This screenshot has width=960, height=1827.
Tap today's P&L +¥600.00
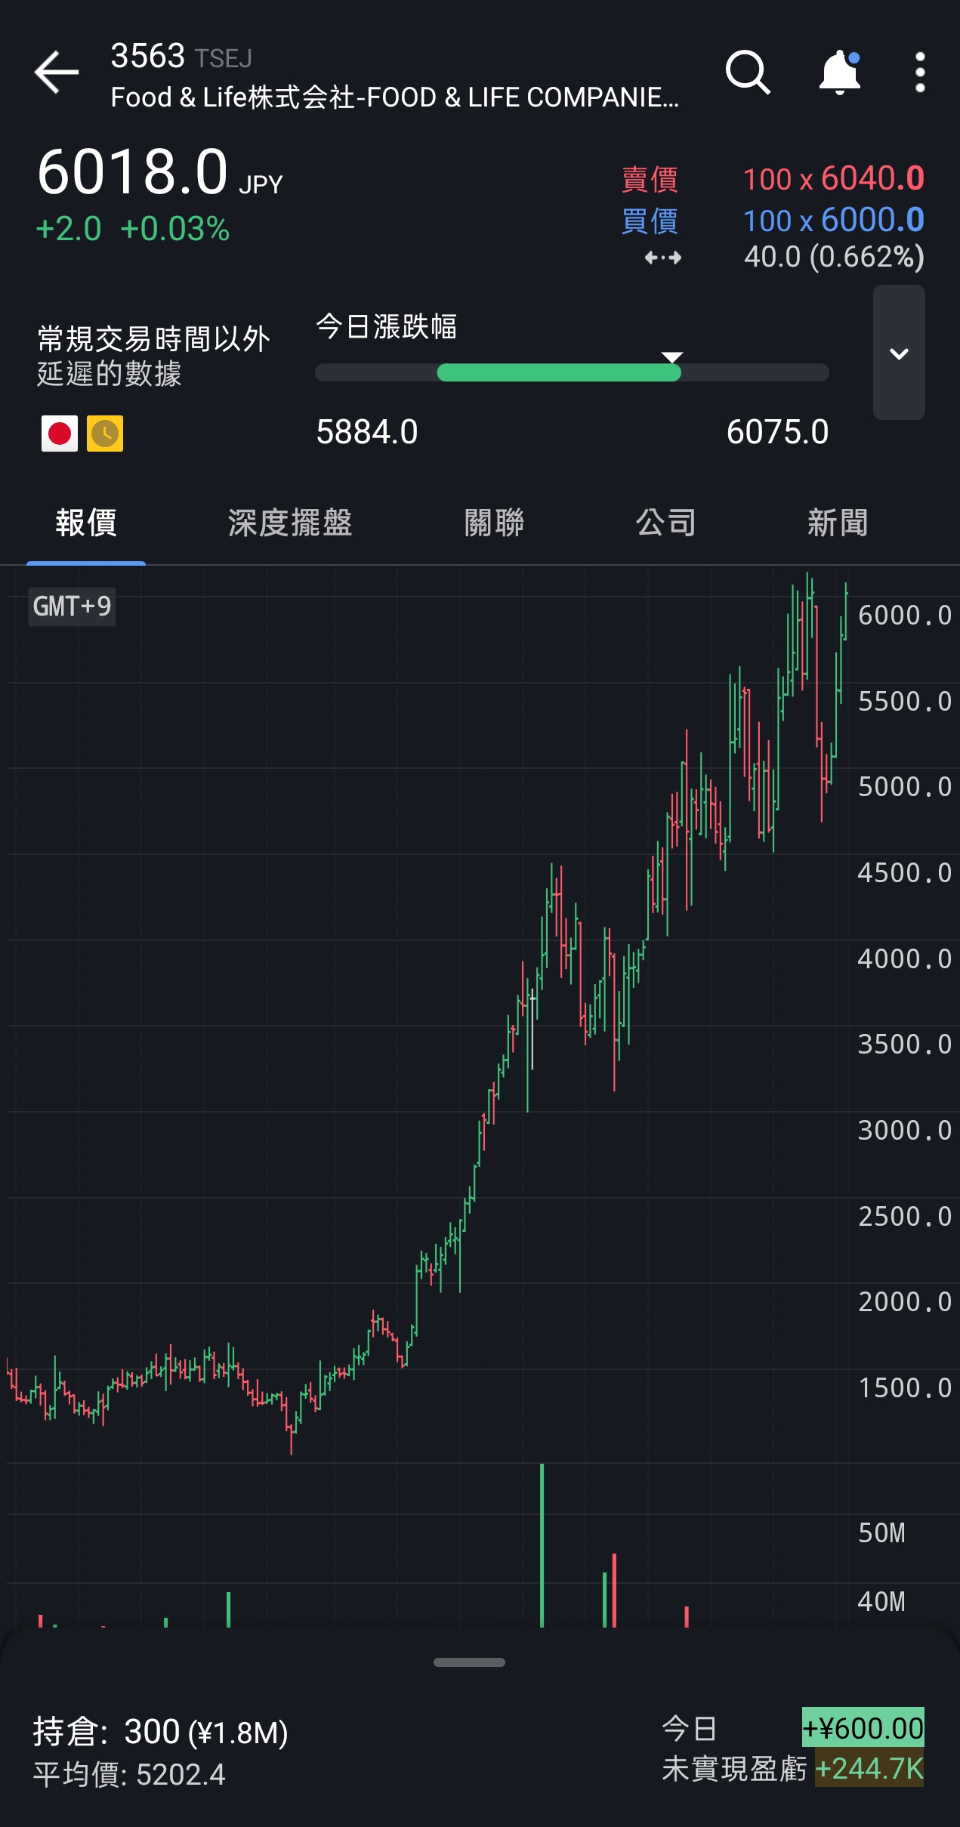[x=863, y=1728]
